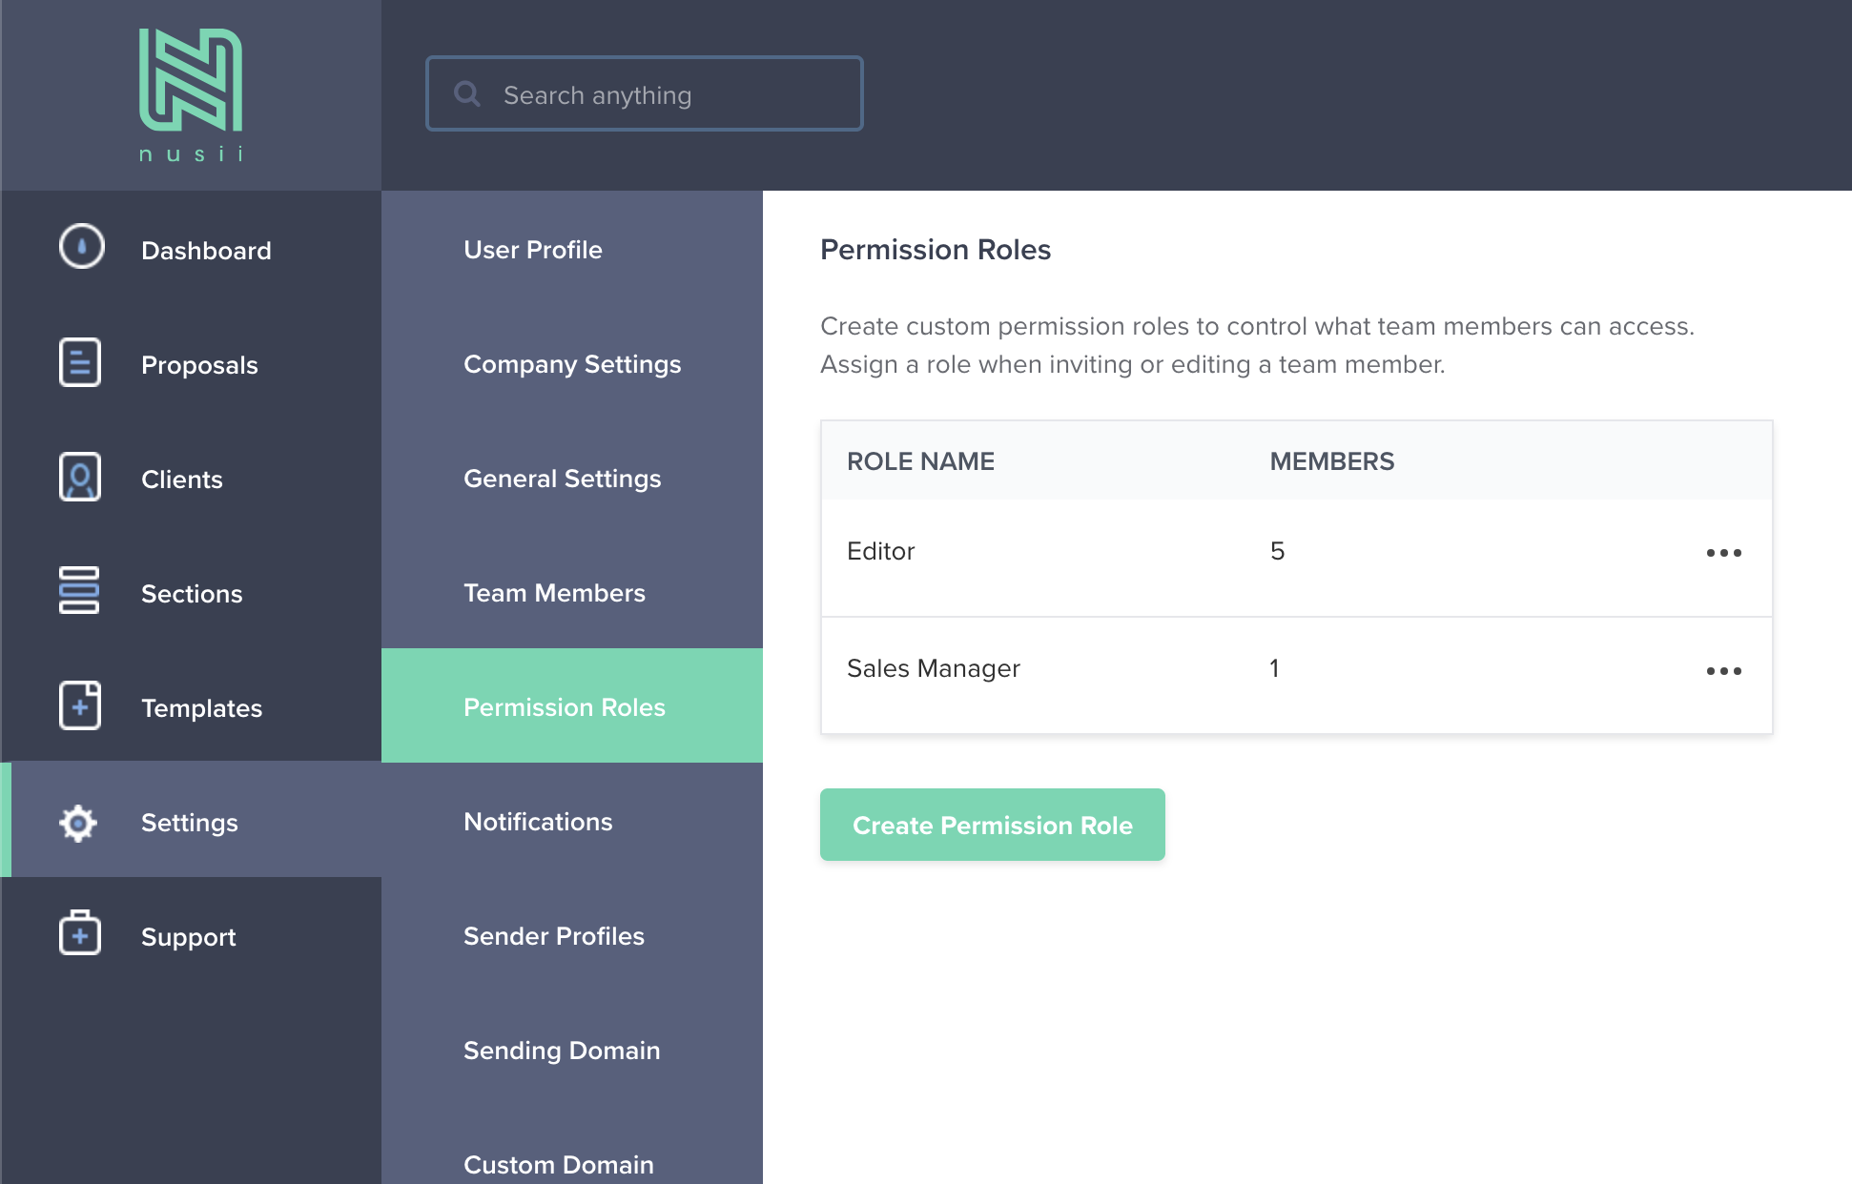Select Sender Profiles from settings menu
The height and width of the screenshot is (1184, 1852).
point(554,935)
